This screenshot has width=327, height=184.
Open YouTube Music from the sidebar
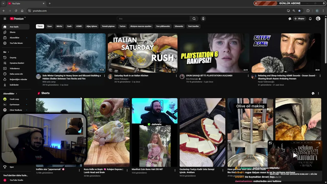tap(16, 43)
